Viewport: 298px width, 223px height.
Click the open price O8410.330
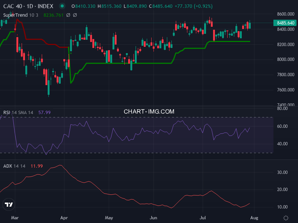click(83, 6)
